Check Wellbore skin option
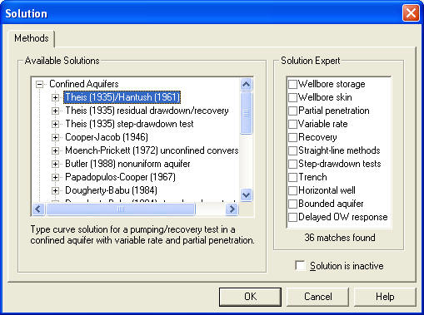This screenshot has width=424, height=315. [x=292, y=97]
